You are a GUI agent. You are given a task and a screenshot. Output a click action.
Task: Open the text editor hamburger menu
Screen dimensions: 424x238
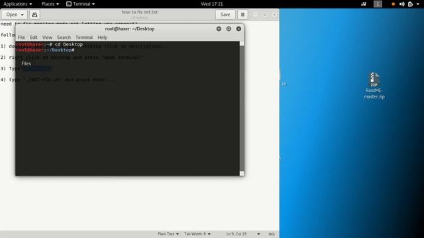(242, 15)
